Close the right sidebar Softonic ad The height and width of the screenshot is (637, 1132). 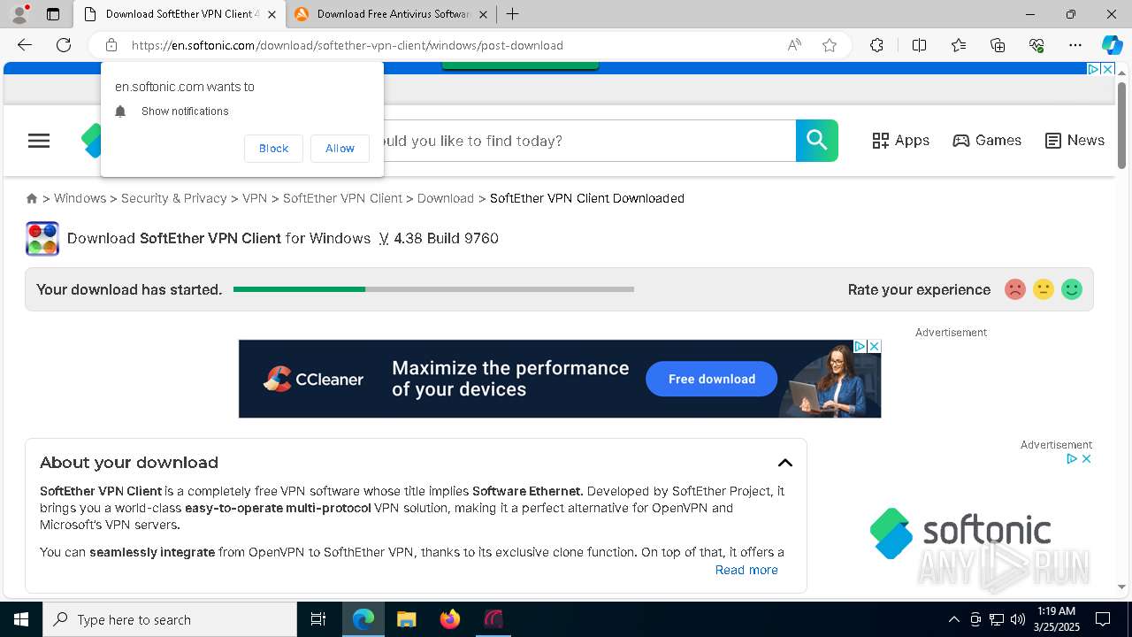1086,458
